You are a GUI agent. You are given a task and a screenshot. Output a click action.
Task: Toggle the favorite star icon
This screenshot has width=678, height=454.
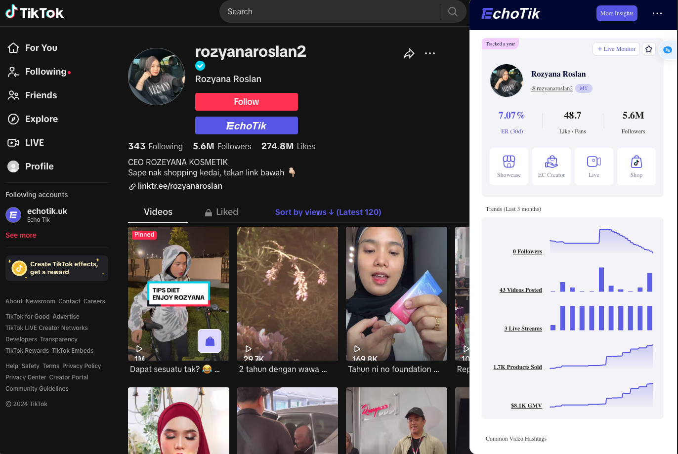(649, 49)
